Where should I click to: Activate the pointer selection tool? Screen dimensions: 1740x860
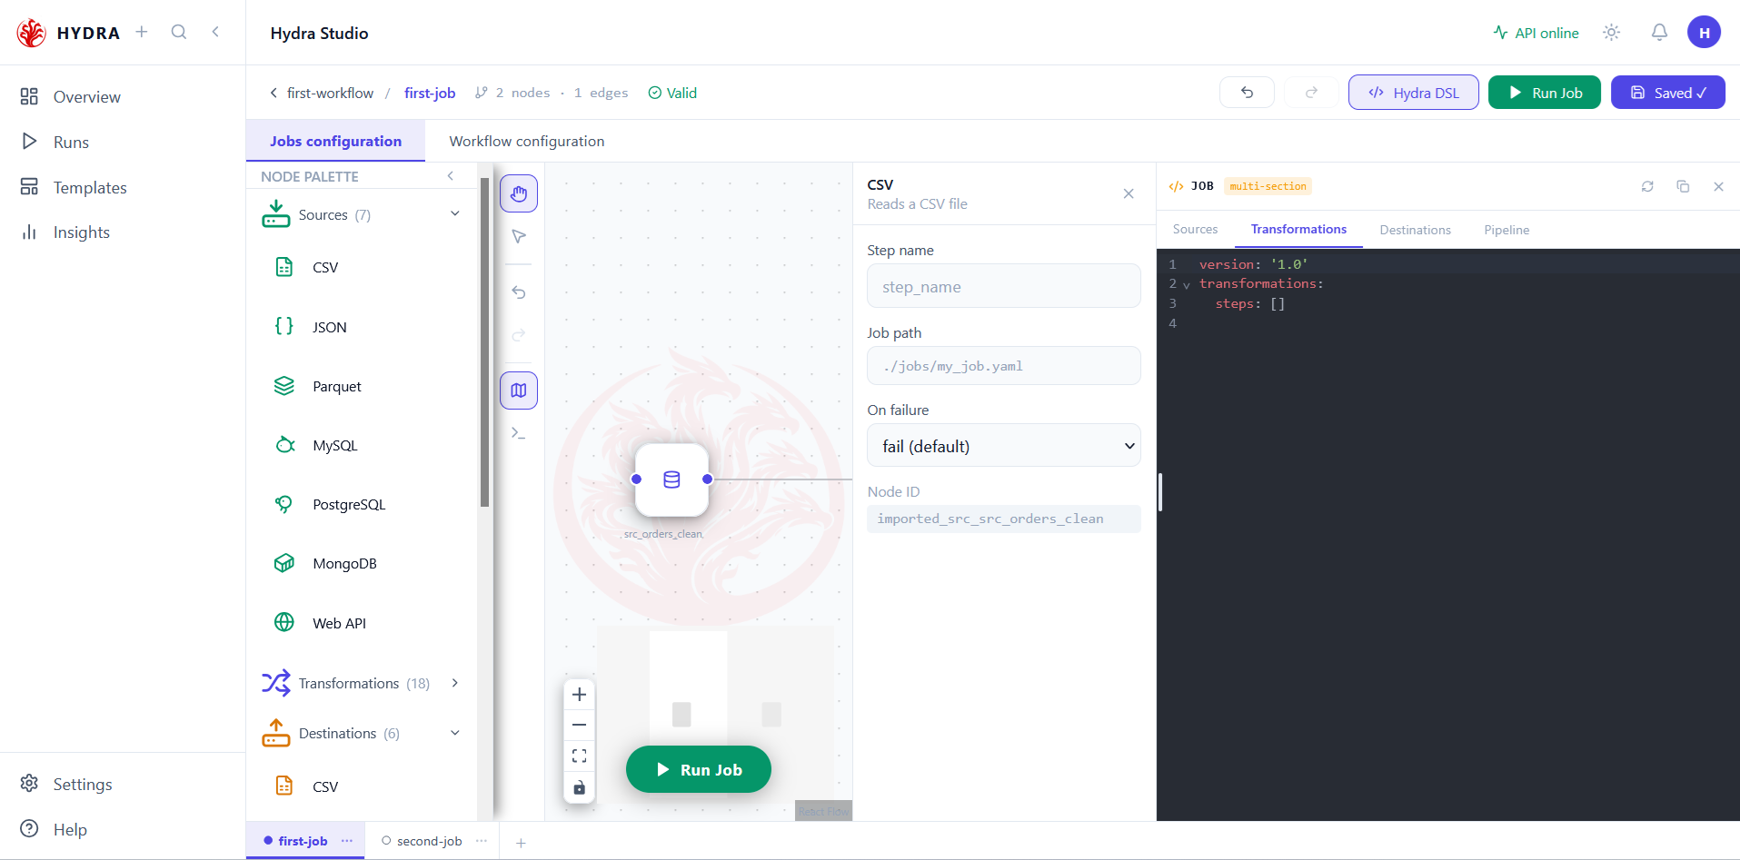[x=519, y=237]
